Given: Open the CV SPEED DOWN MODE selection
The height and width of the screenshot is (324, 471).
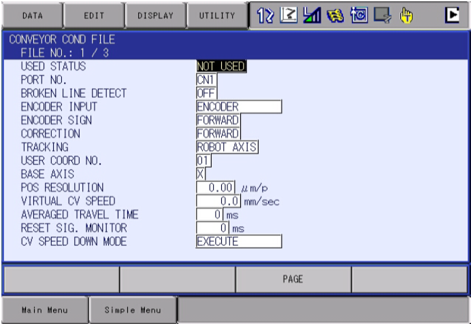Looking at the screenshot, I should (238, 241).
